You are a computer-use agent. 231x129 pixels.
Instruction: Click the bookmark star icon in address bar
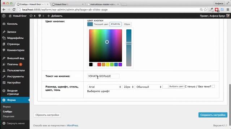coord(205,10)
